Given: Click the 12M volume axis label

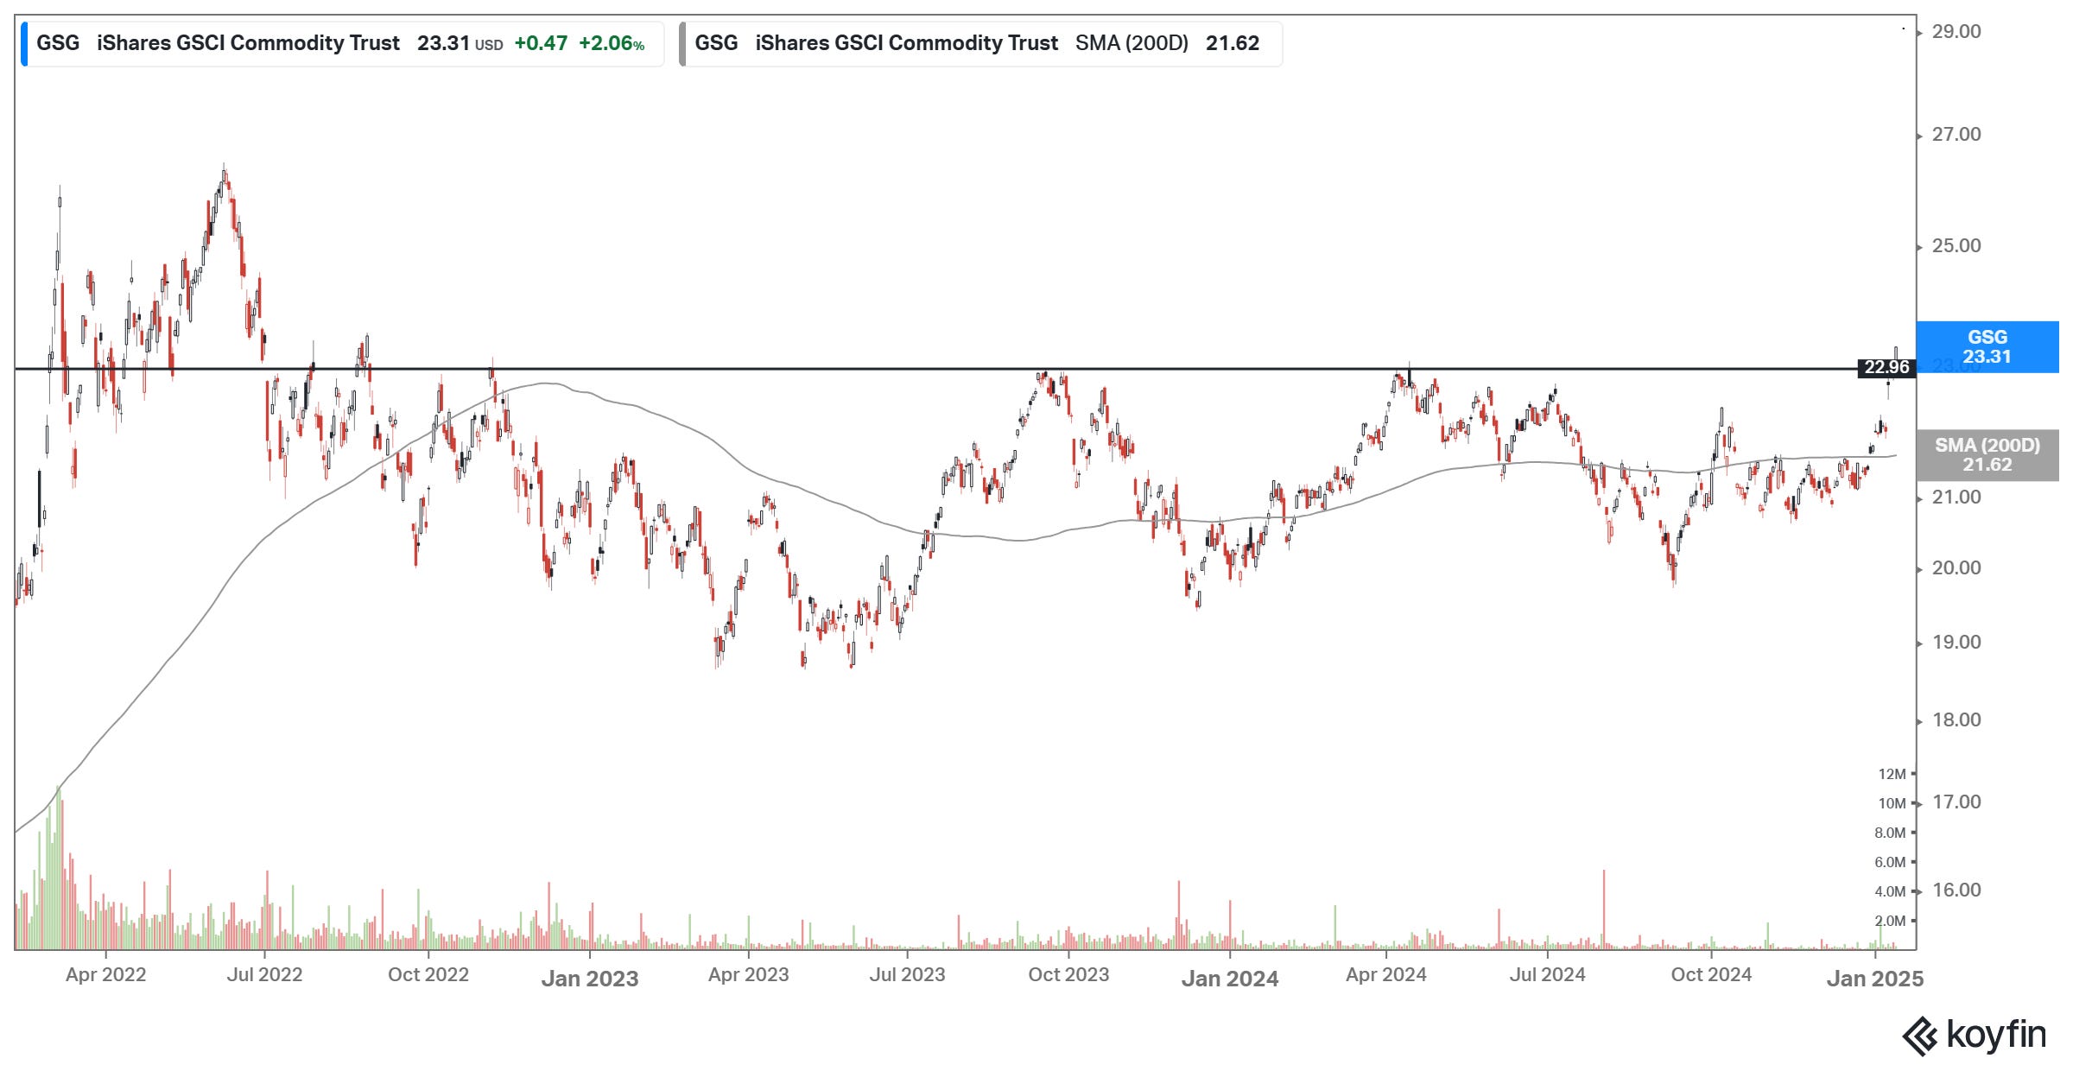Looking at the screenshot, I should point(1891,774).
